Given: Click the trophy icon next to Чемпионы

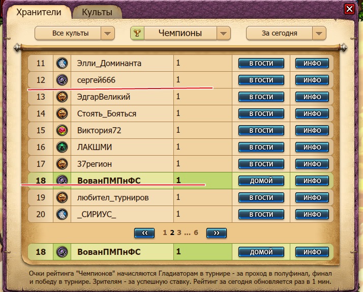Looking at the screenshot, I should (x=137, y=33).
